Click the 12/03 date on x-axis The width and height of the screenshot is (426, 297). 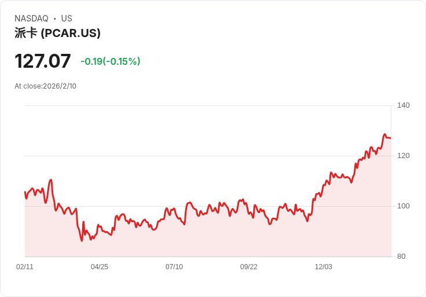tap(324, 267)
